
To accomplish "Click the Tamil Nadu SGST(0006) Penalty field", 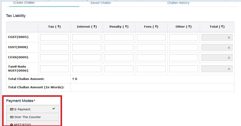I will coord(119,69).
